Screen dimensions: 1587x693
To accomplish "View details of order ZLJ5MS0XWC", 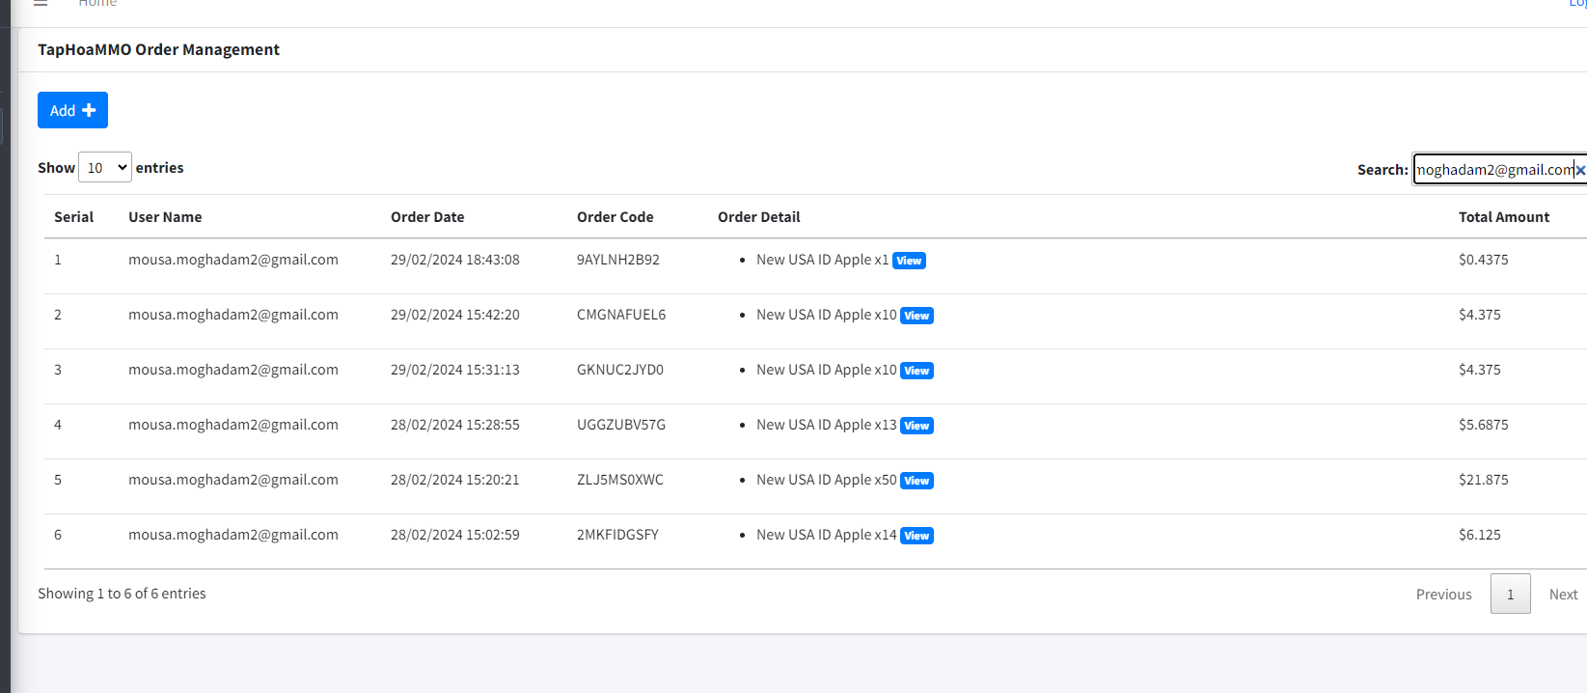I will [x=917, y=481].
